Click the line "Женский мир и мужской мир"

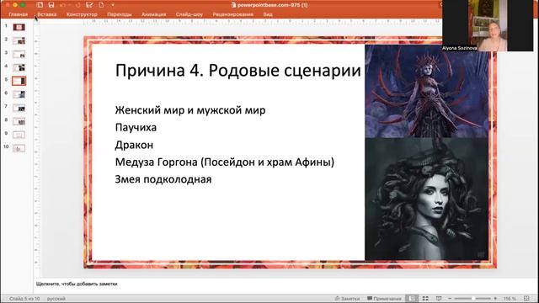(190, 110)
